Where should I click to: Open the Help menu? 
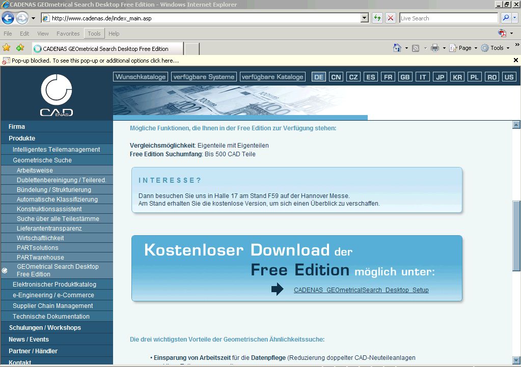coord(114,34)
